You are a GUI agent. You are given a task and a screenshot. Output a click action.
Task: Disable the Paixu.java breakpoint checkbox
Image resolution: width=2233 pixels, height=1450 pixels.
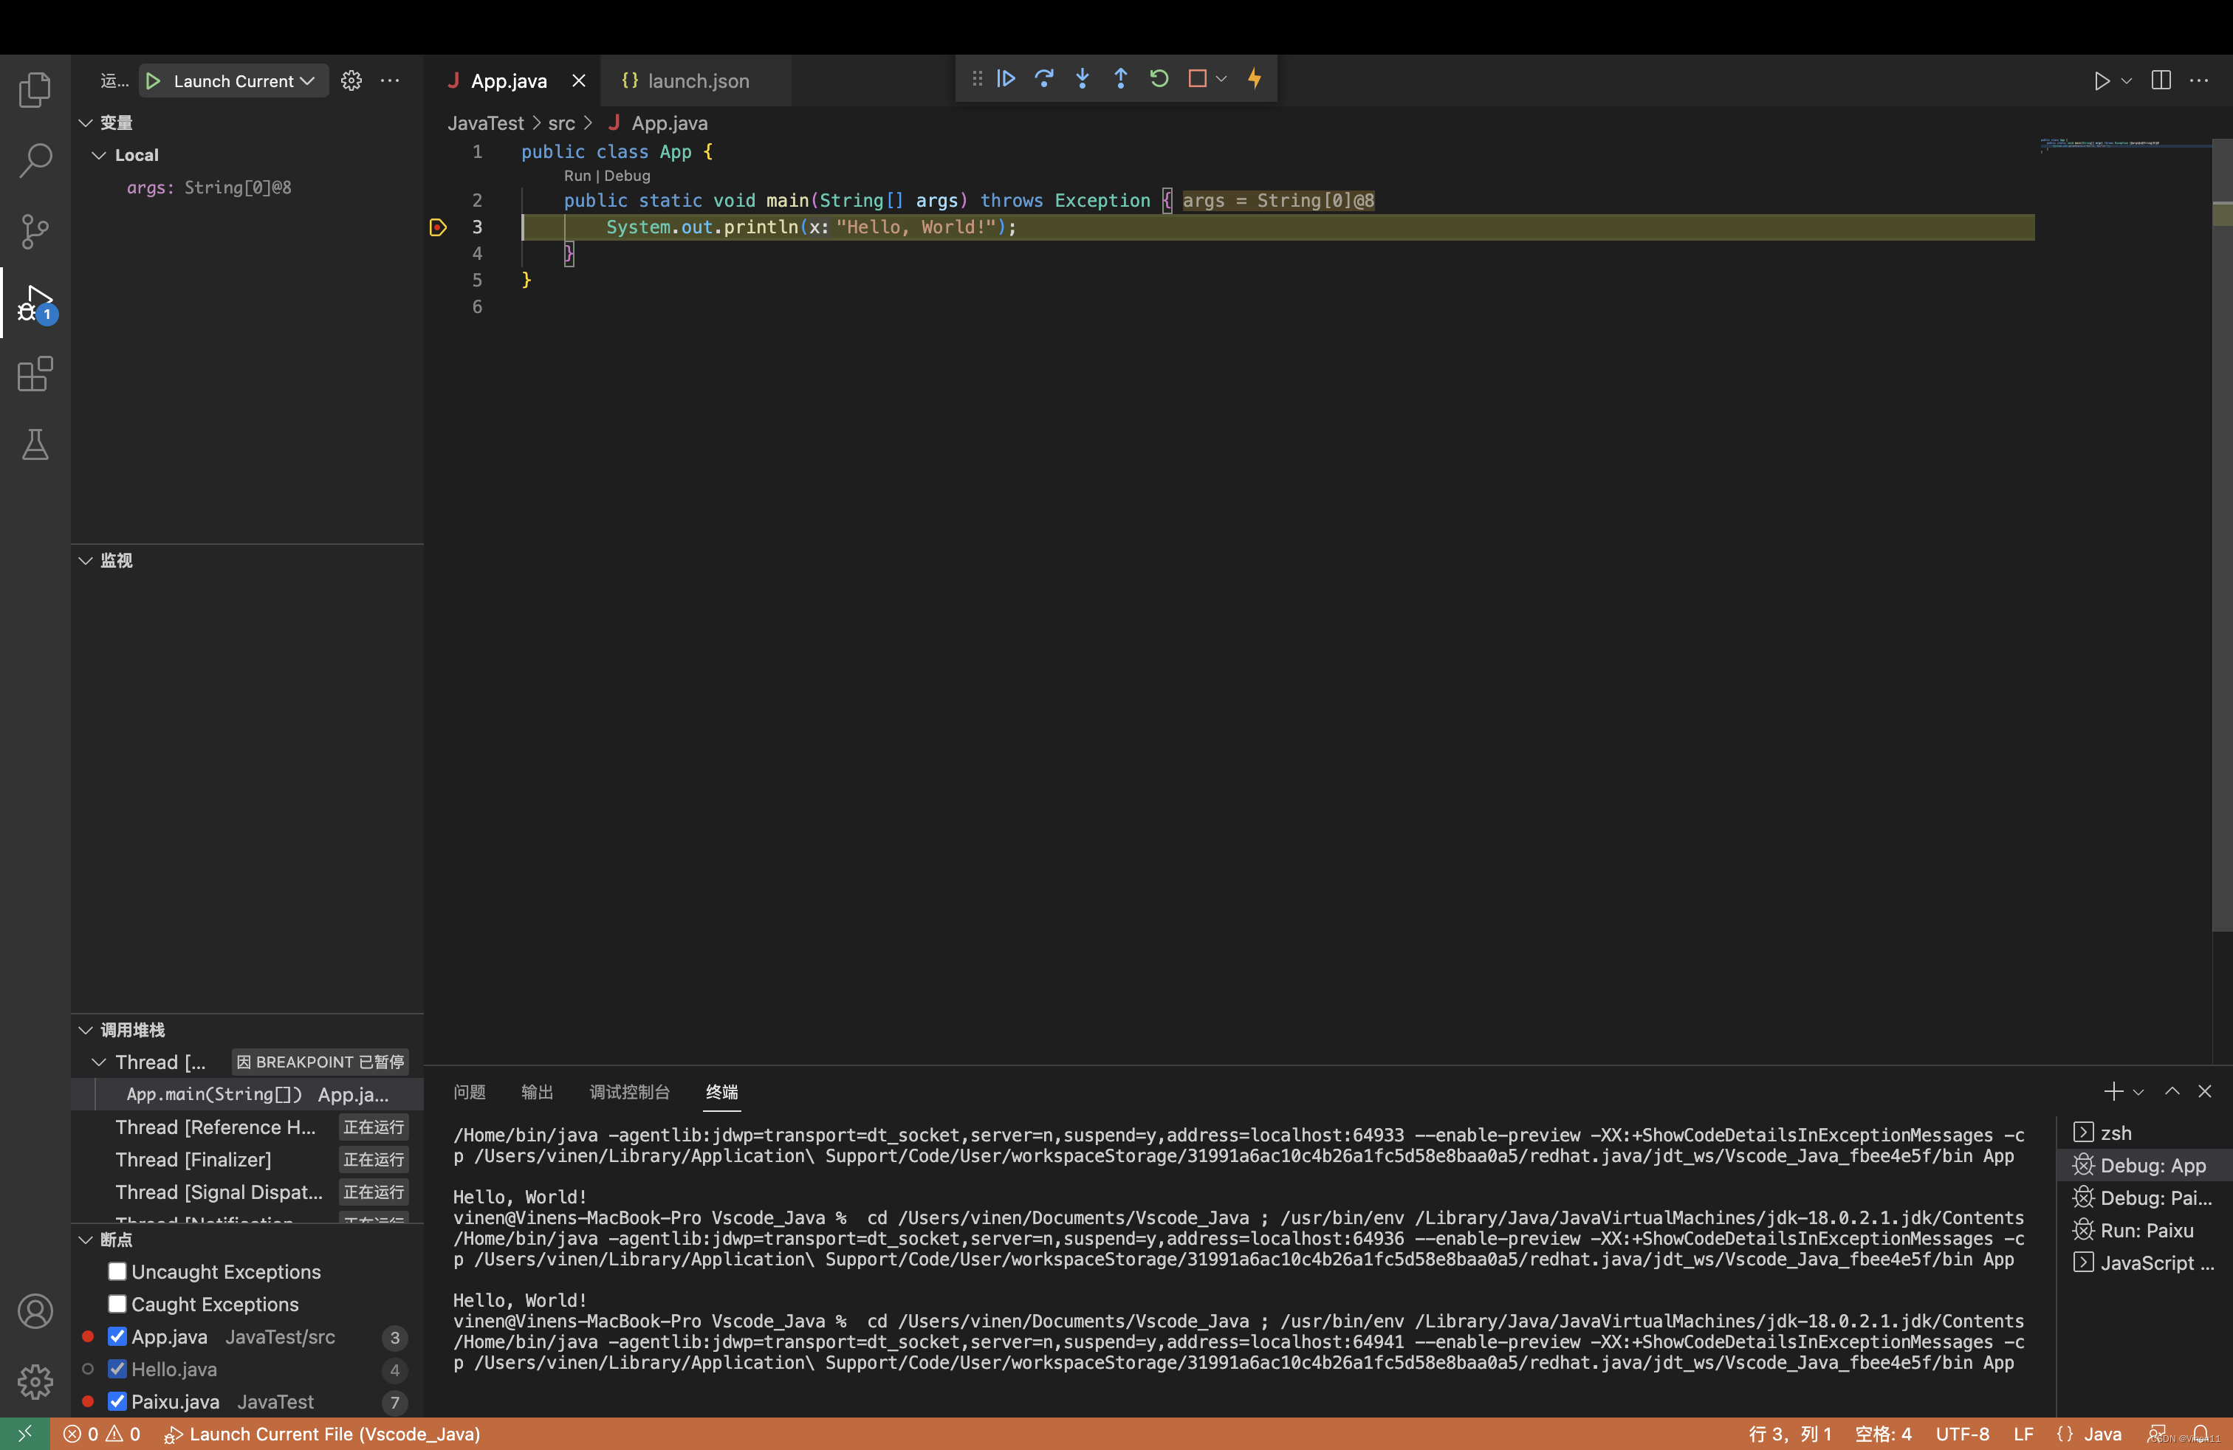(117, 1401)
